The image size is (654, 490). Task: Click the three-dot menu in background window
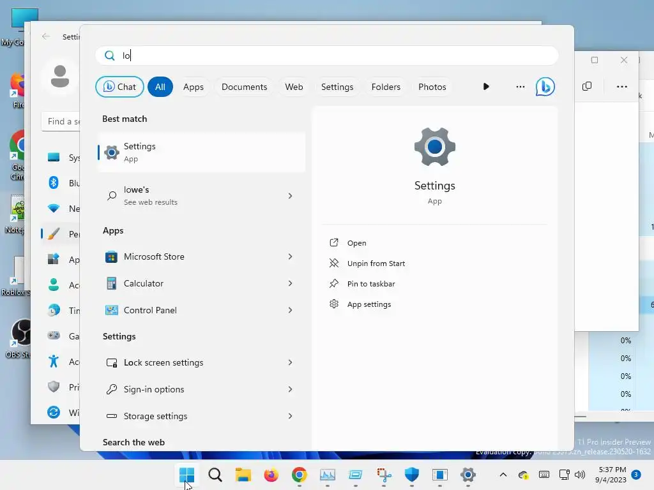pos(622,87)
